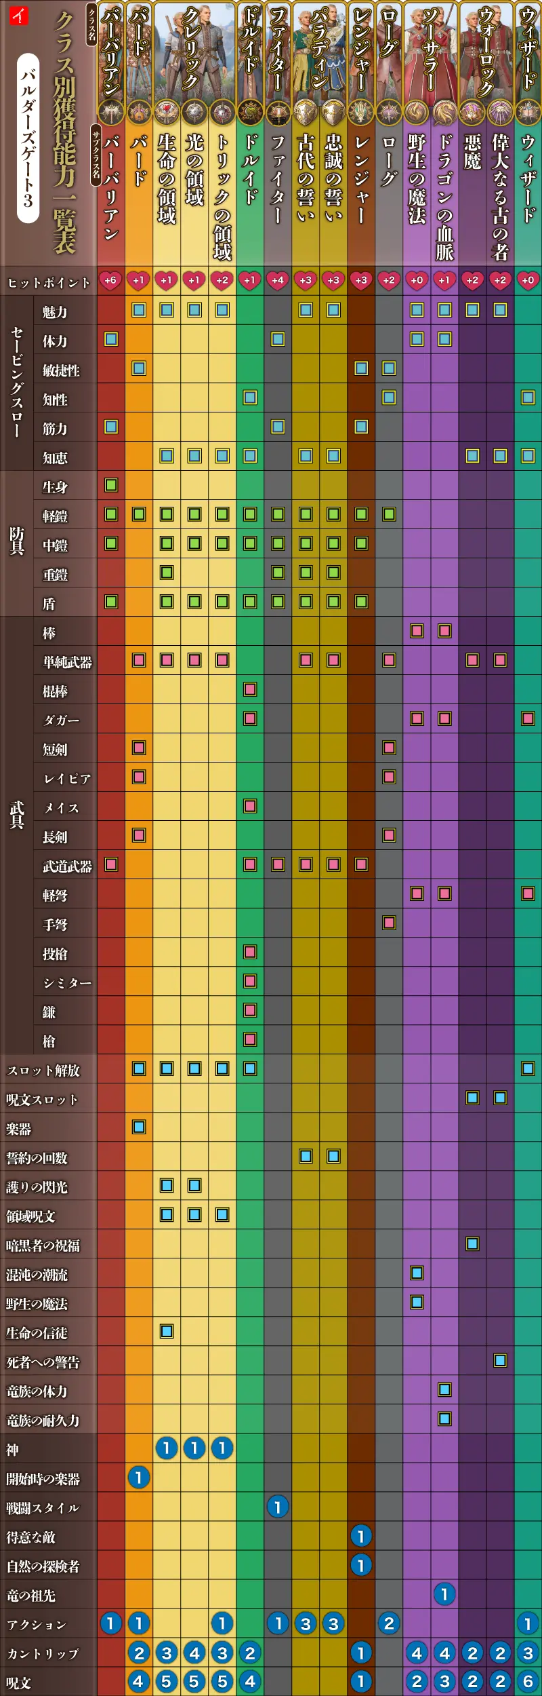The width and height of the screenshot is (542, 1696).
Task: Click the +0 hit point heart for Wizard
Action: coord(528,280)
